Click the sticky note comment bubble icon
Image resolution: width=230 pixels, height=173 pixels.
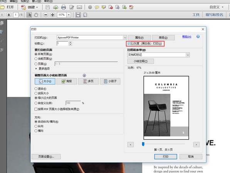point(97,7)
